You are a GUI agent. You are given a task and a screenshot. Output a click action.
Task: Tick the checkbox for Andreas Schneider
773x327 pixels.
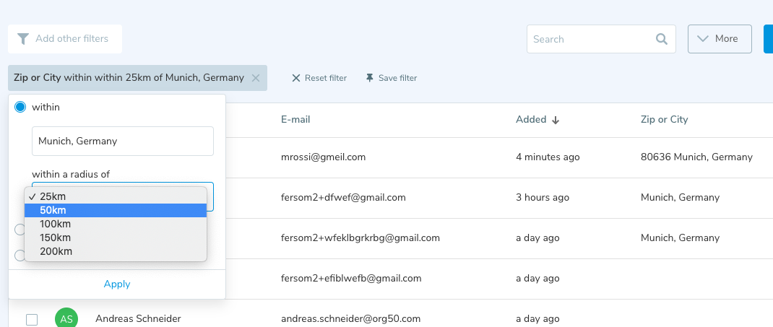click(32, 319)
